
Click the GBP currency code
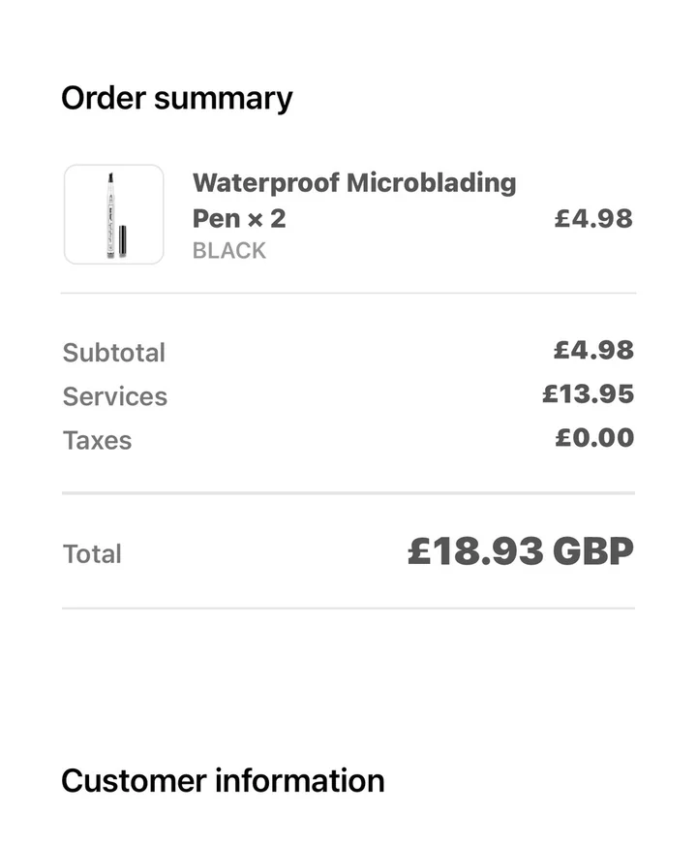pyautogui.click(x=592, y=552)
